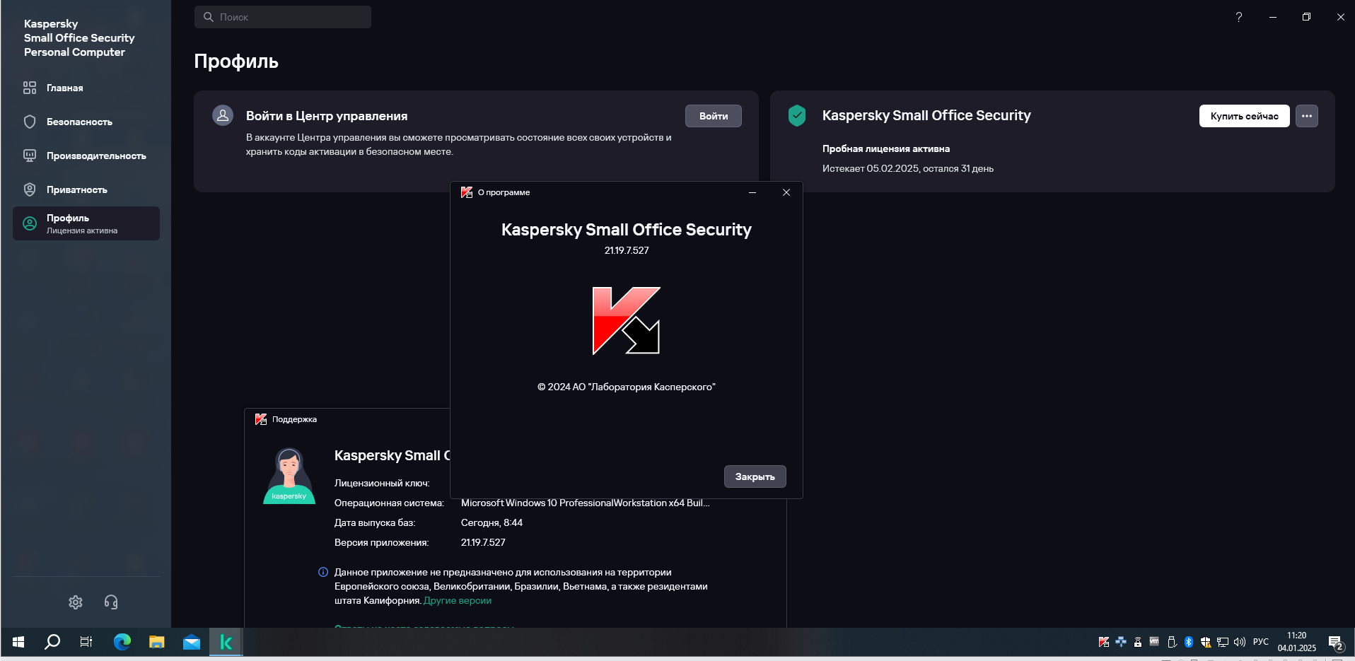The width and height of the screenshot is (1355, 661).
Task: Open the notification center with 2 notifications
Action: point(1336,643)
